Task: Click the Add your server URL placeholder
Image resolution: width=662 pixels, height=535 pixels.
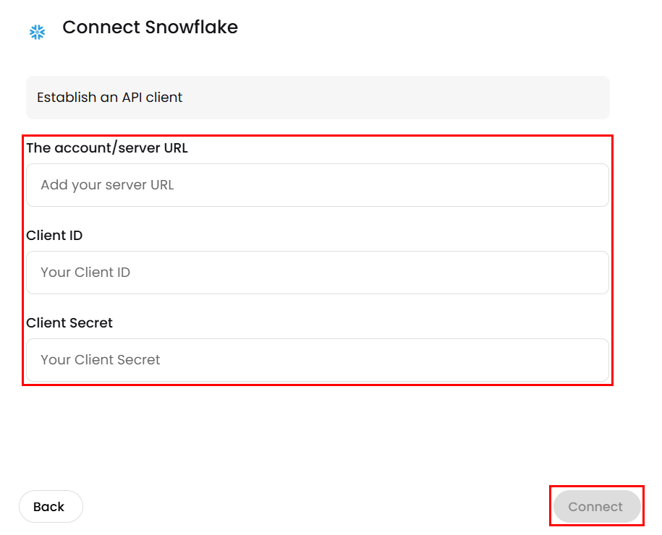Action: point(107,185)
